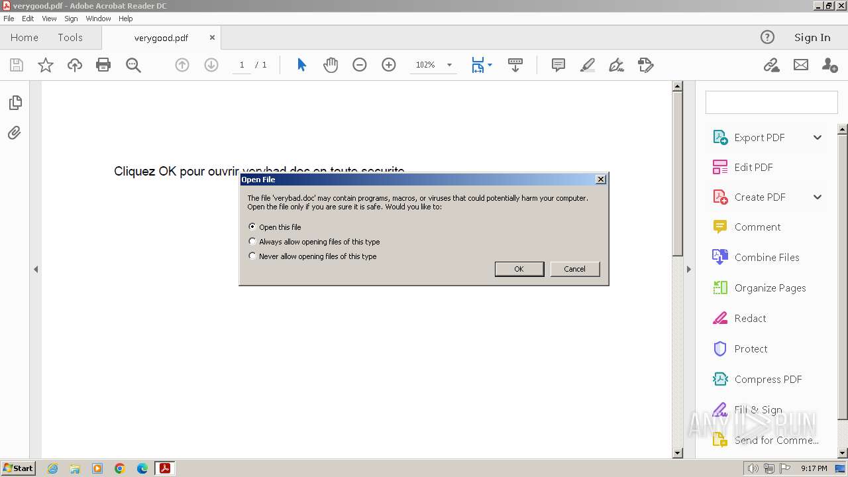
Task: Open the Help question mark
Action: tap(767, 37)
